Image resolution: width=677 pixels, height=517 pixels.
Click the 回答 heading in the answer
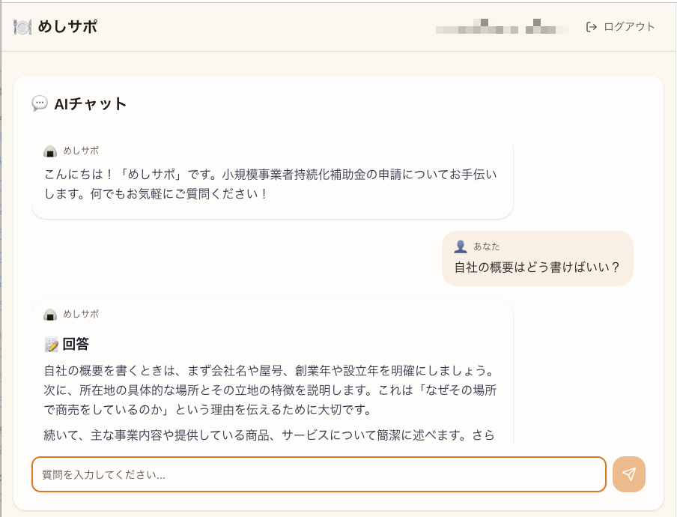click(x=76, y=345)
